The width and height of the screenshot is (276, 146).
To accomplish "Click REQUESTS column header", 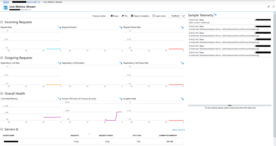I will point(75,136).
